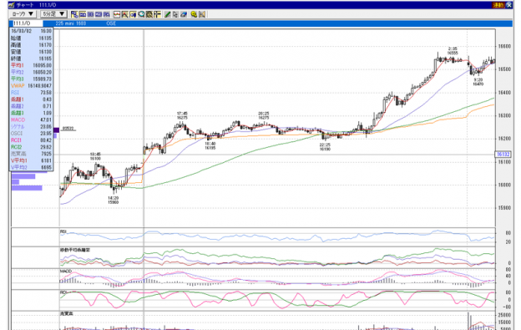Image resolution: width=521 pixels, height=330 pixels.
Task: Open the ローソク chart type dropdown
Action: 23,14
